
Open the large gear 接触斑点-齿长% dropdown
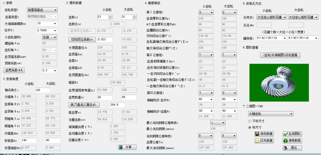(x=229, y=99)
